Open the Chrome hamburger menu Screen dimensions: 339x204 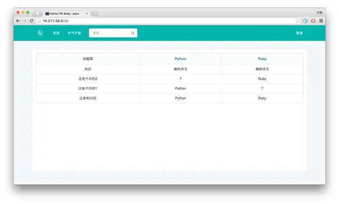tap(321, 21)
